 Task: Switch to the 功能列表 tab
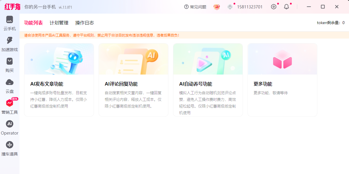click(x=33, y=23)
